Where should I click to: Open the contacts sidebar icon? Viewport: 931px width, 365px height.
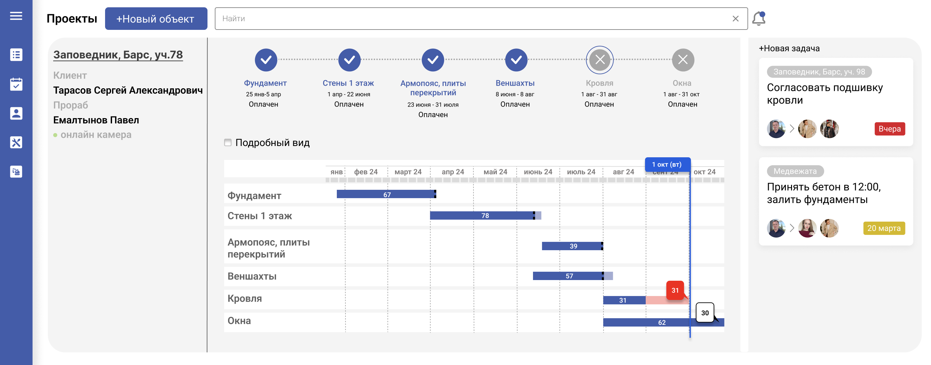tap(16, 113)
